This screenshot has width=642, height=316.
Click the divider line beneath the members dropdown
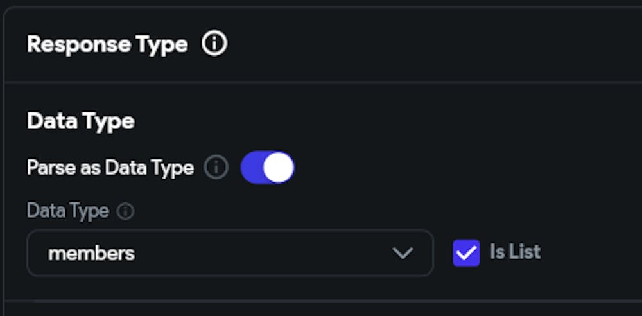323,301
